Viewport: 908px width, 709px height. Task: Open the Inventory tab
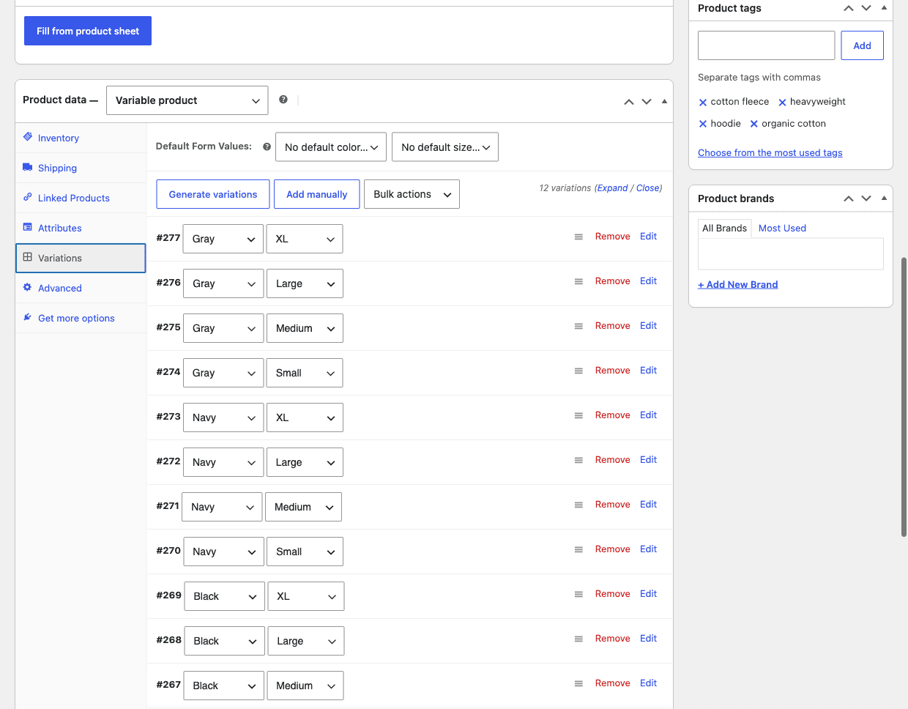click(81, 138)
